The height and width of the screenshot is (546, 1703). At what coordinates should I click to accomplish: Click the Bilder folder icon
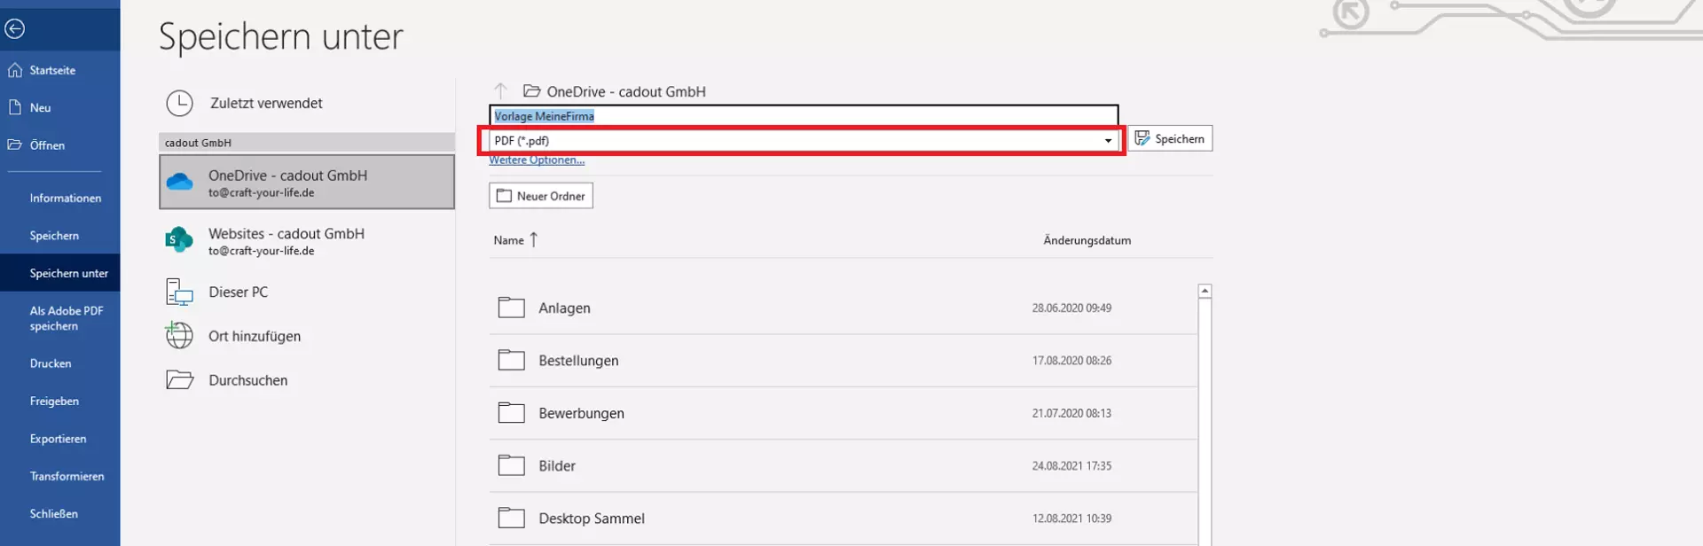512,465
